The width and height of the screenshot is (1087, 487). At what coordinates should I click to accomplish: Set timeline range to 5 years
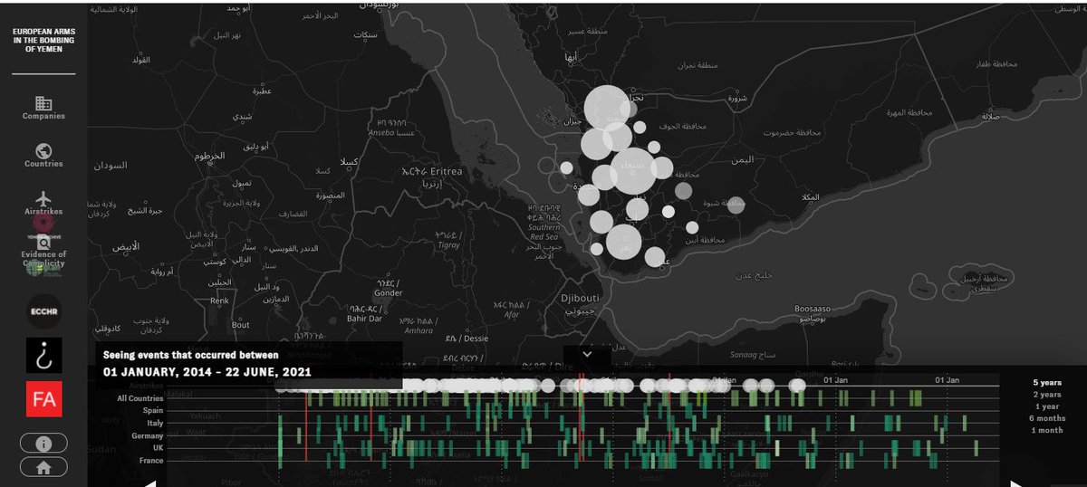pyautogui.click(x=1046, y=382)
